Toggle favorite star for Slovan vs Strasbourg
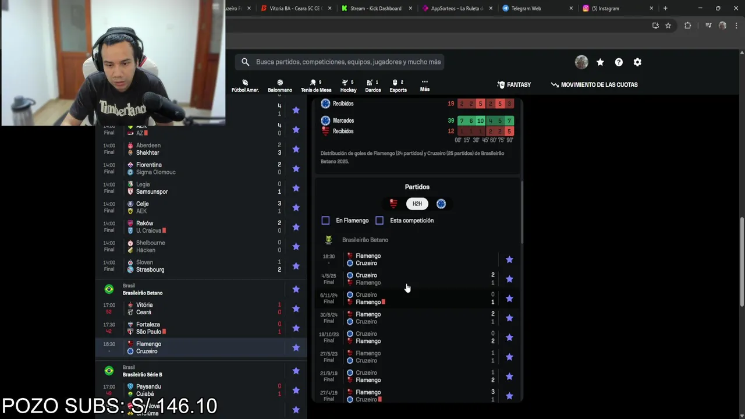The width and height of the screenshot is (745, 419). [x=296, y=266]
